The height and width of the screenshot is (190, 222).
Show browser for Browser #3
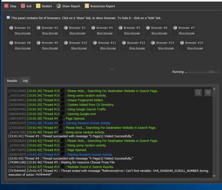[77, 33]
